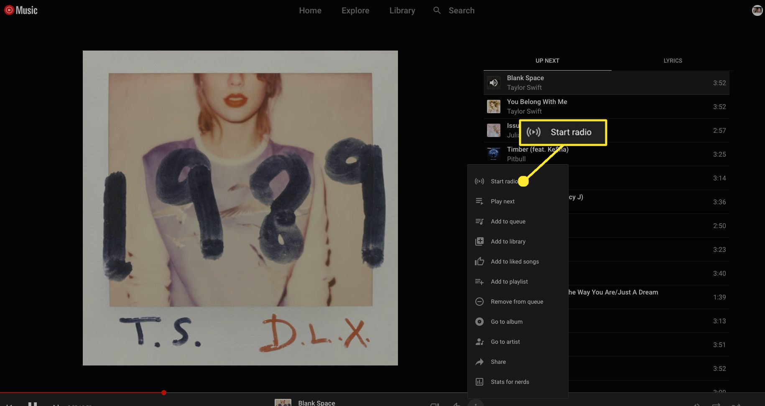Go to the Explore page

pyautogui.click(x=355, y=10)
